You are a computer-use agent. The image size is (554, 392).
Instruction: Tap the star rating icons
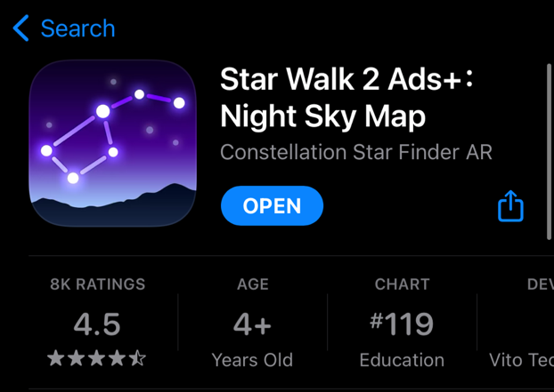pos(96,358)
